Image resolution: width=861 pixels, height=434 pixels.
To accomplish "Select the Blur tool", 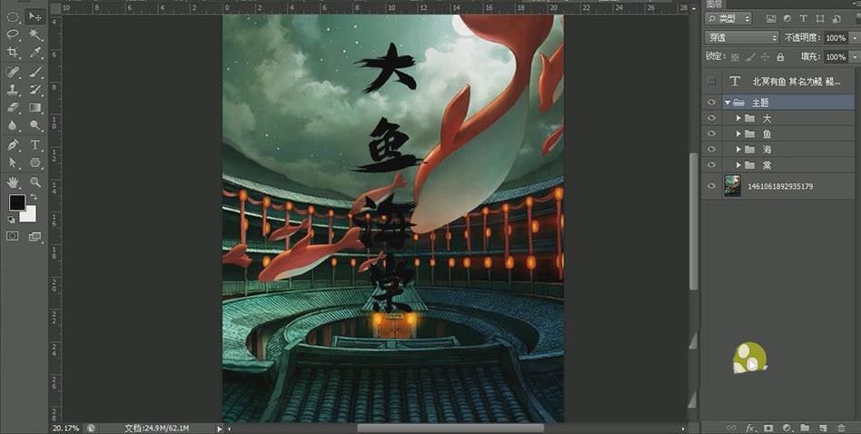I will 13,125.
